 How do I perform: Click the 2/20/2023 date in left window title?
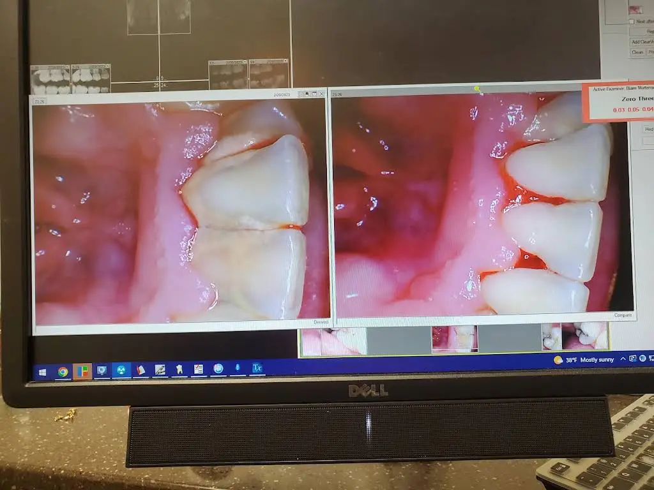[282, 95]
